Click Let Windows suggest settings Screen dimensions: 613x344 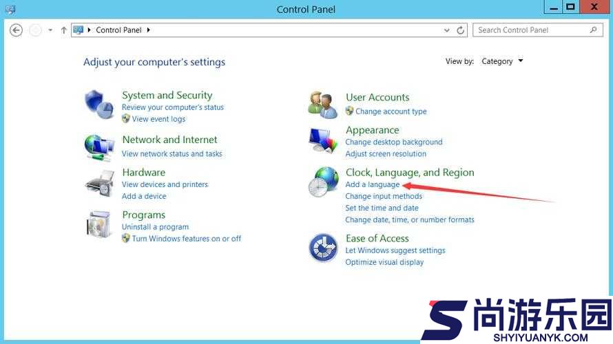(395, 250)
